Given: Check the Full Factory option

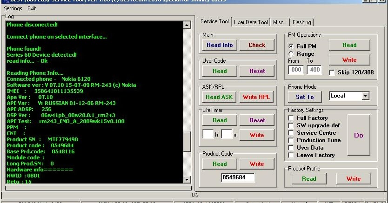Looking at the screenshot, I should coord(291,118).
